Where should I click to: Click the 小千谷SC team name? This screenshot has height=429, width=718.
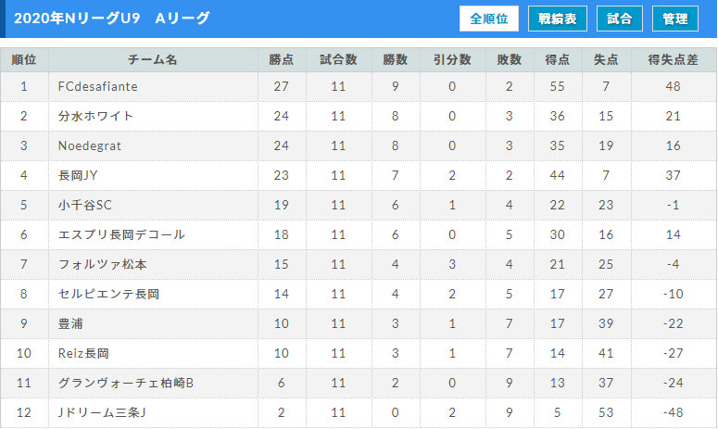point(84,205)
